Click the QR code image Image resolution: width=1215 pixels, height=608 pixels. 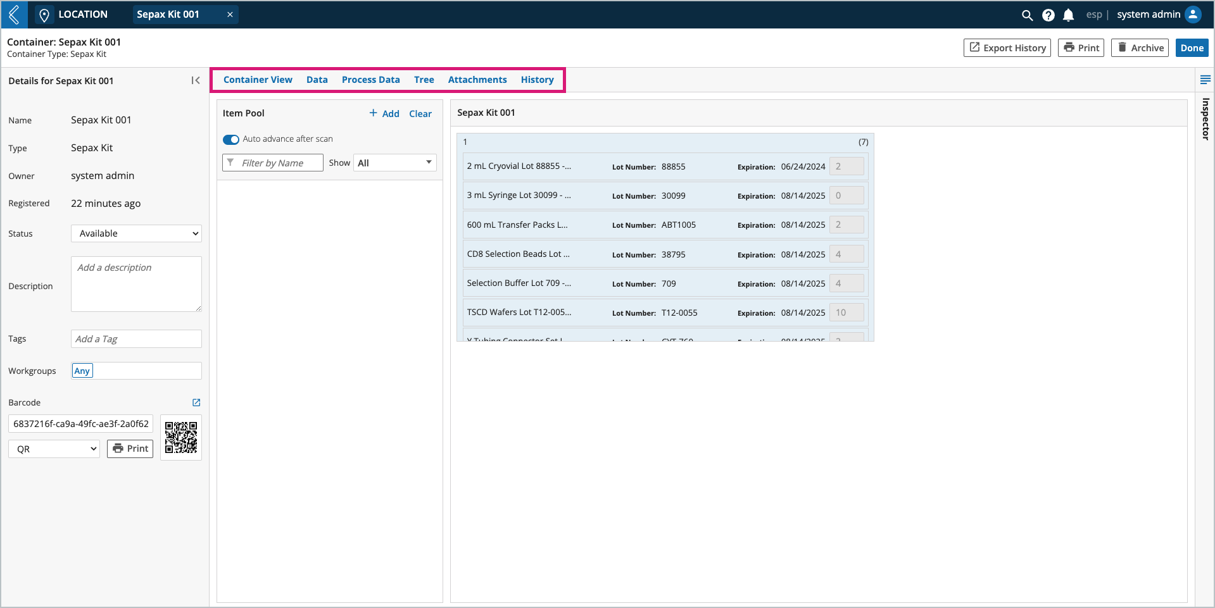click(181, 437)
